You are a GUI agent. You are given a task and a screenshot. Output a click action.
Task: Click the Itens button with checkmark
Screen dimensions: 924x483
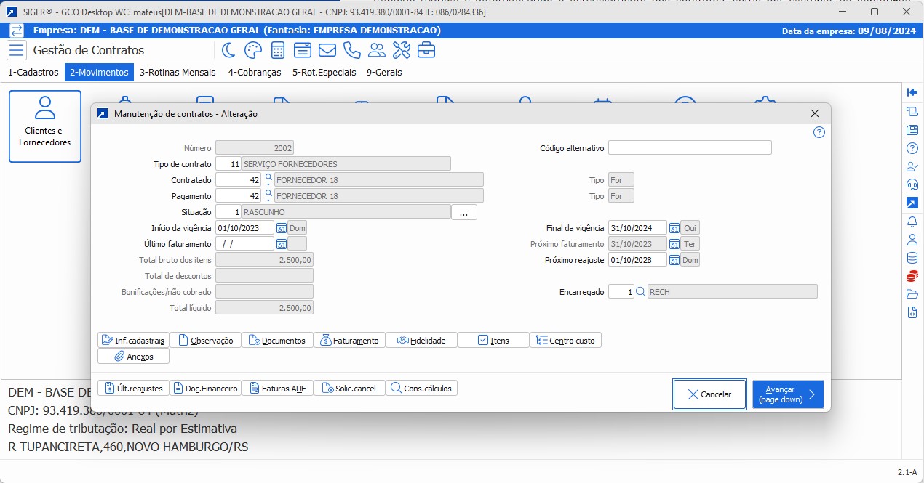tap(493, 340)
